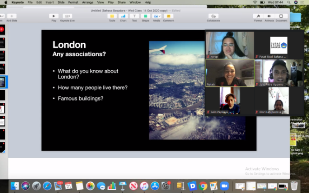Click the Pusat Studi Bahasa participant tile

(x=279, y=45)
